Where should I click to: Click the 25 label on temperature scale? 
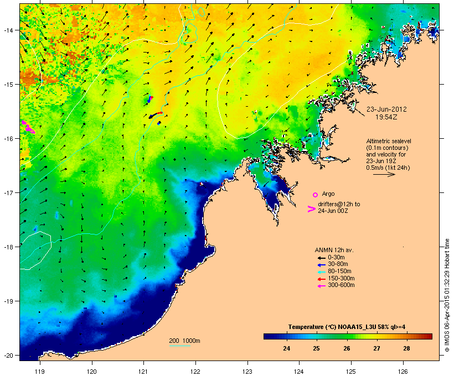[316, 348]
